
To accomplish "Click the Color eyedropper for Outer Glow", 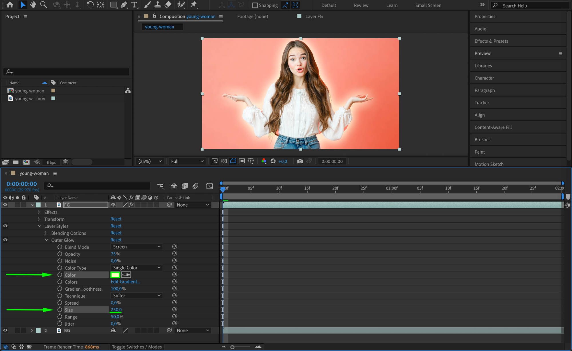I will (x=126, y=275).
